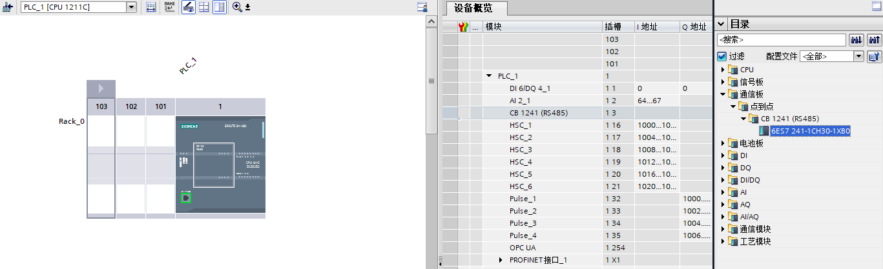Click the switch-to-network-view icon at toolbar left

[x=8, y=7]
